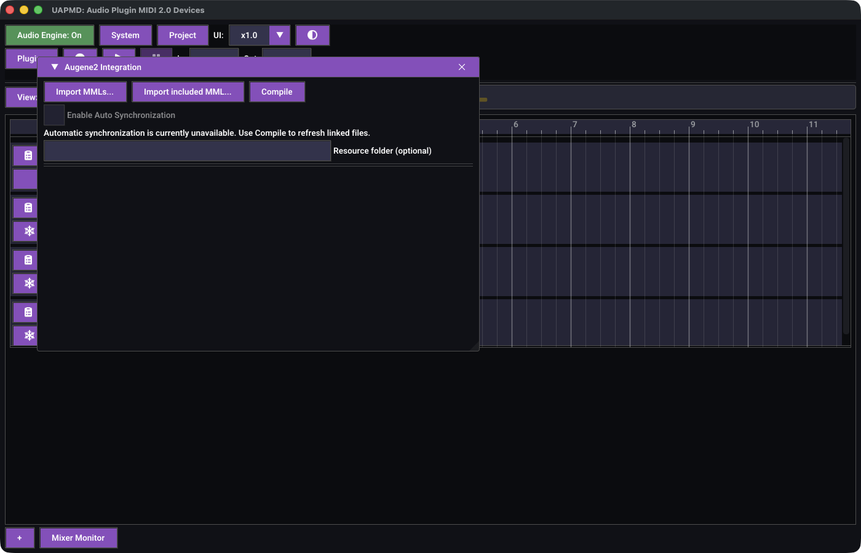Jump to bar 9 on timeline ruler
The image size is (861, 553).
pyautogui.click(x=692, y=124)
